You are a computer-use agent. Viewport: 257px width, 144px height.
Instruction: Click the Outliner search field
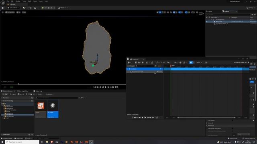[228, 14]
